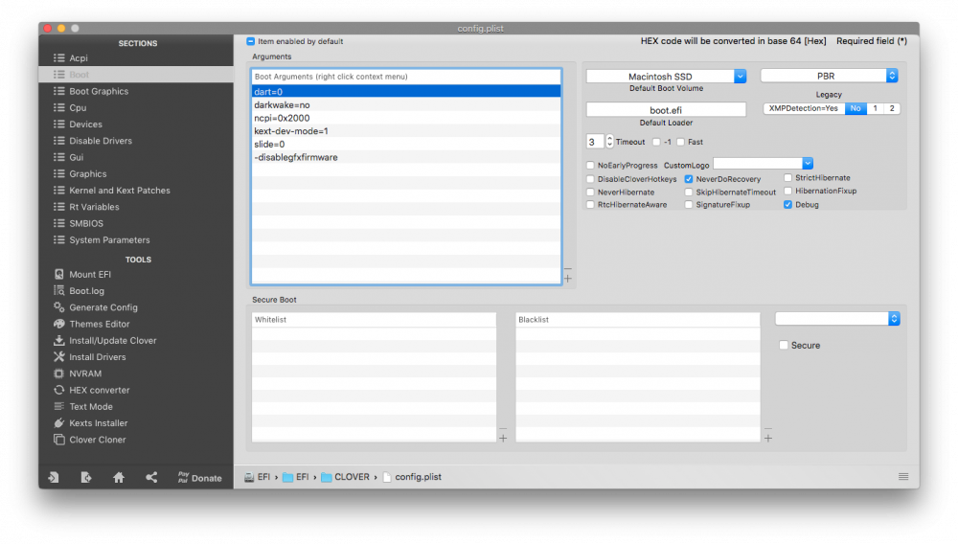Screen dimensions: 958x544
Task: Check the Fast timeout checkbox
Action: (680, 142)
